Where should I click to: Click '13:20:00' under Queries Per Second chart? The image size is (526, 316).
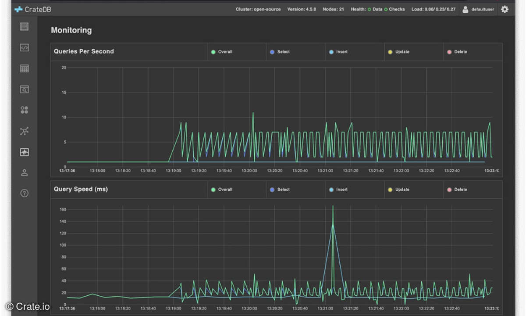(x=249, y=171)
